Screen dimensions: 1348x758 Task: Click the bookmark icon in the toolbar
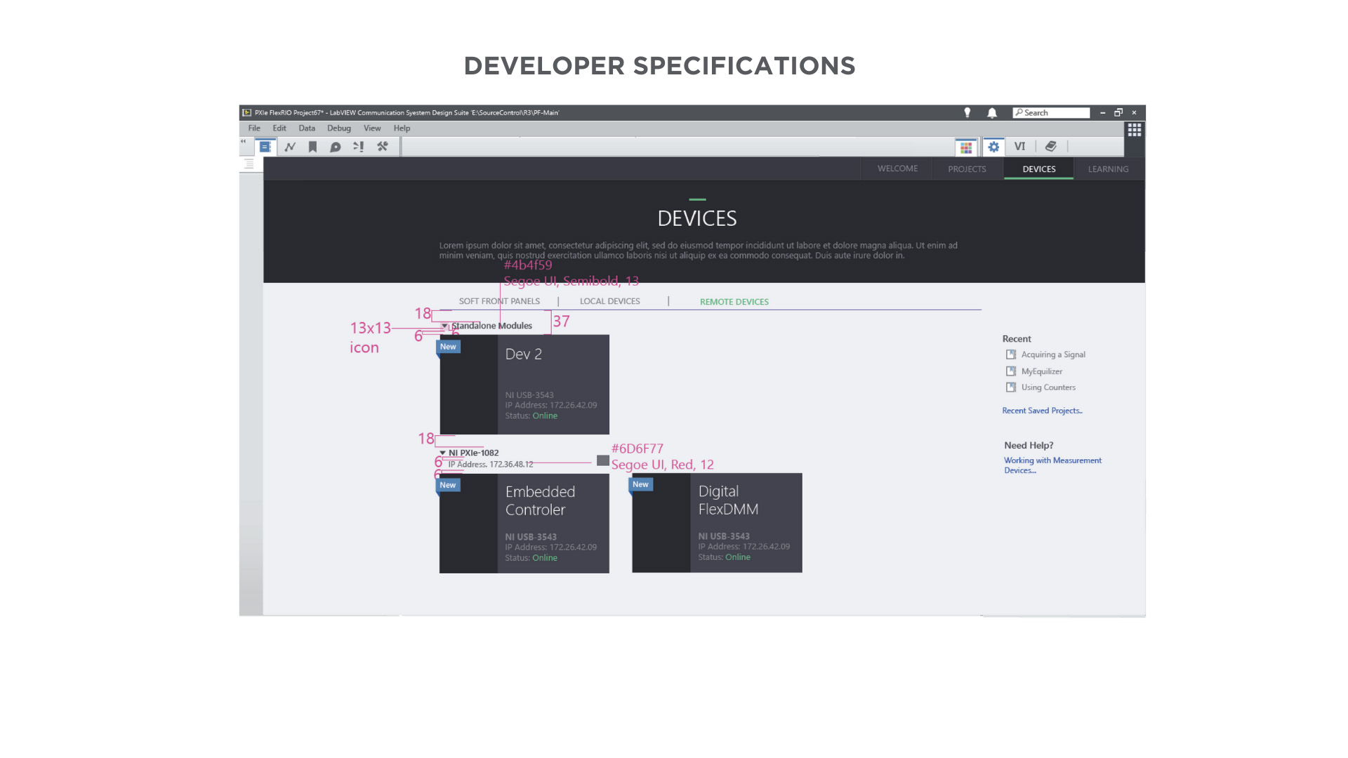tap(313, 147)
